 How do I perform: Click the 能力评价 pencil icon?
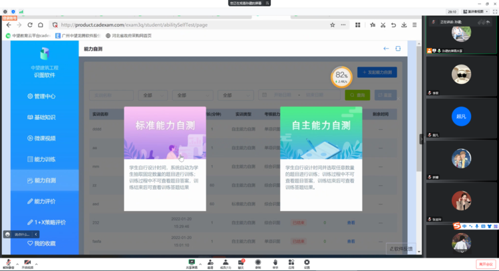pos(29,201)
